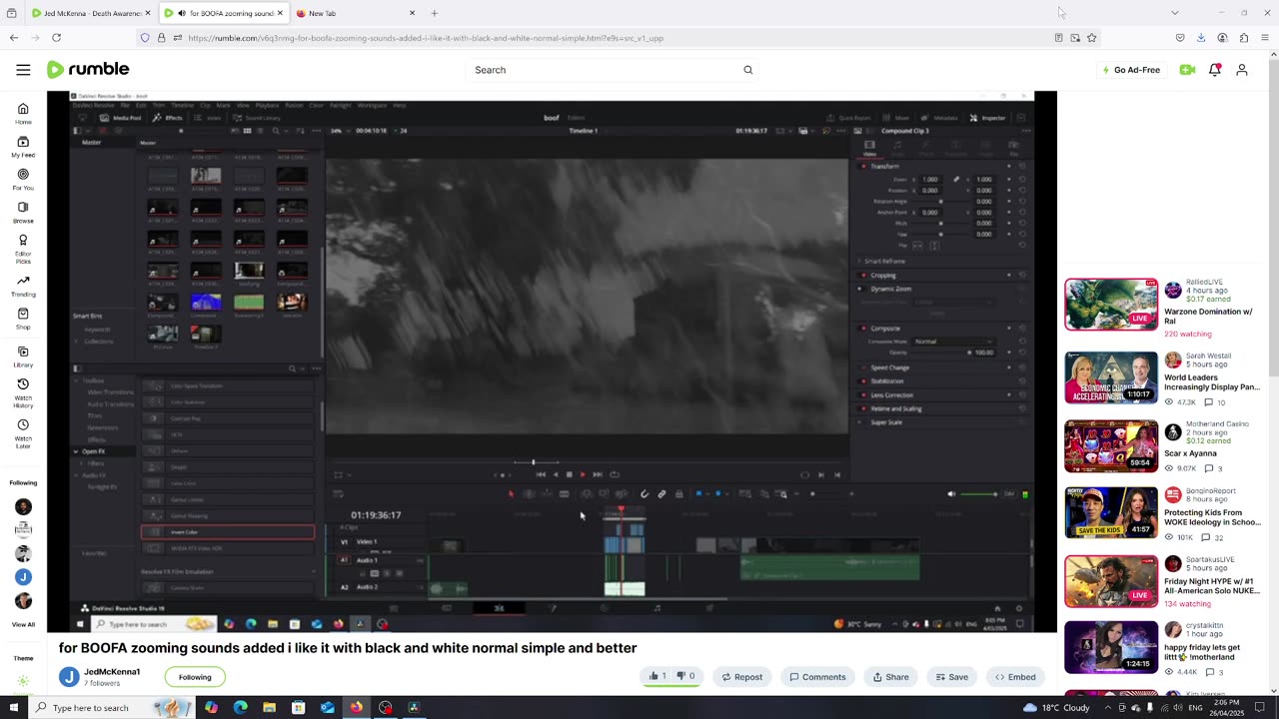Open Protecting Kids From WOKE Ideology video
Image resolution: width=1279 pixels, height=719 pixels.
pyautogui.click(x=1111, y=513)
